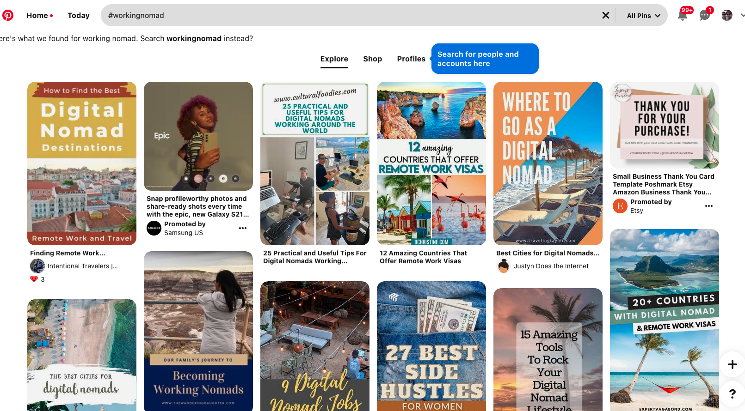Click the plus create button
Image resolution: width=745 pixels, height=411 pixels.
pos(733,364)
